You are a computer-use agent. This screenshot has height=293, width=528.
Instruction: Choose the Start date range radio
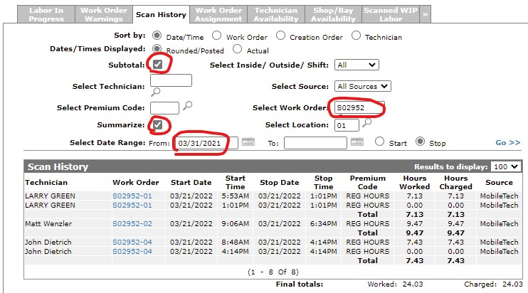(x=380, y=142)
